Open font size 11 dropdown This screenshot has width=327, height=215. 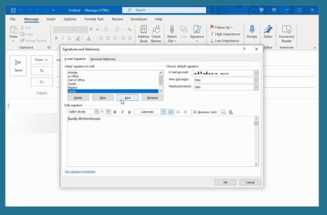(x=108, y=112)
